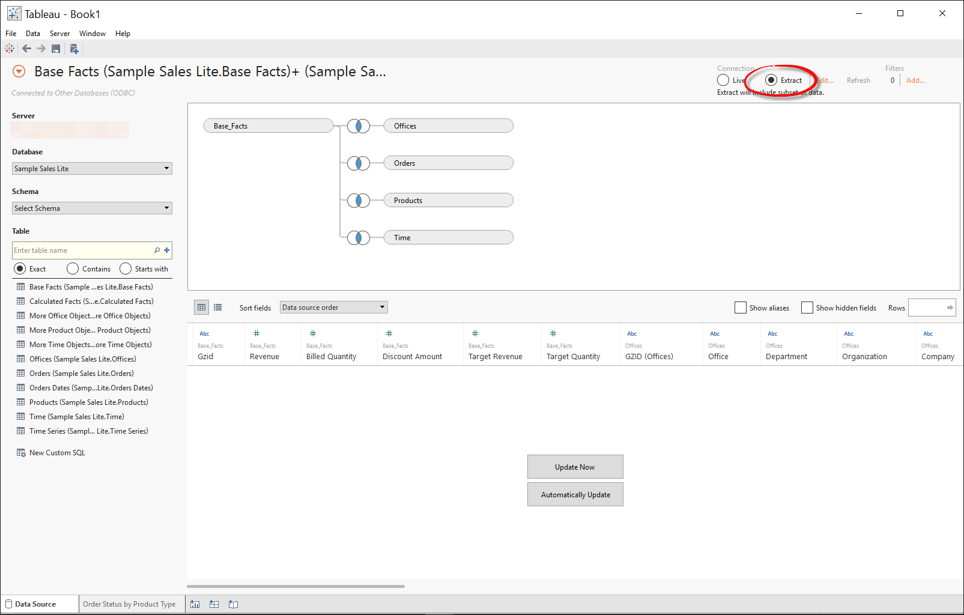Select Orders Dates table in list
964x615 pixels.
(91, 388)
